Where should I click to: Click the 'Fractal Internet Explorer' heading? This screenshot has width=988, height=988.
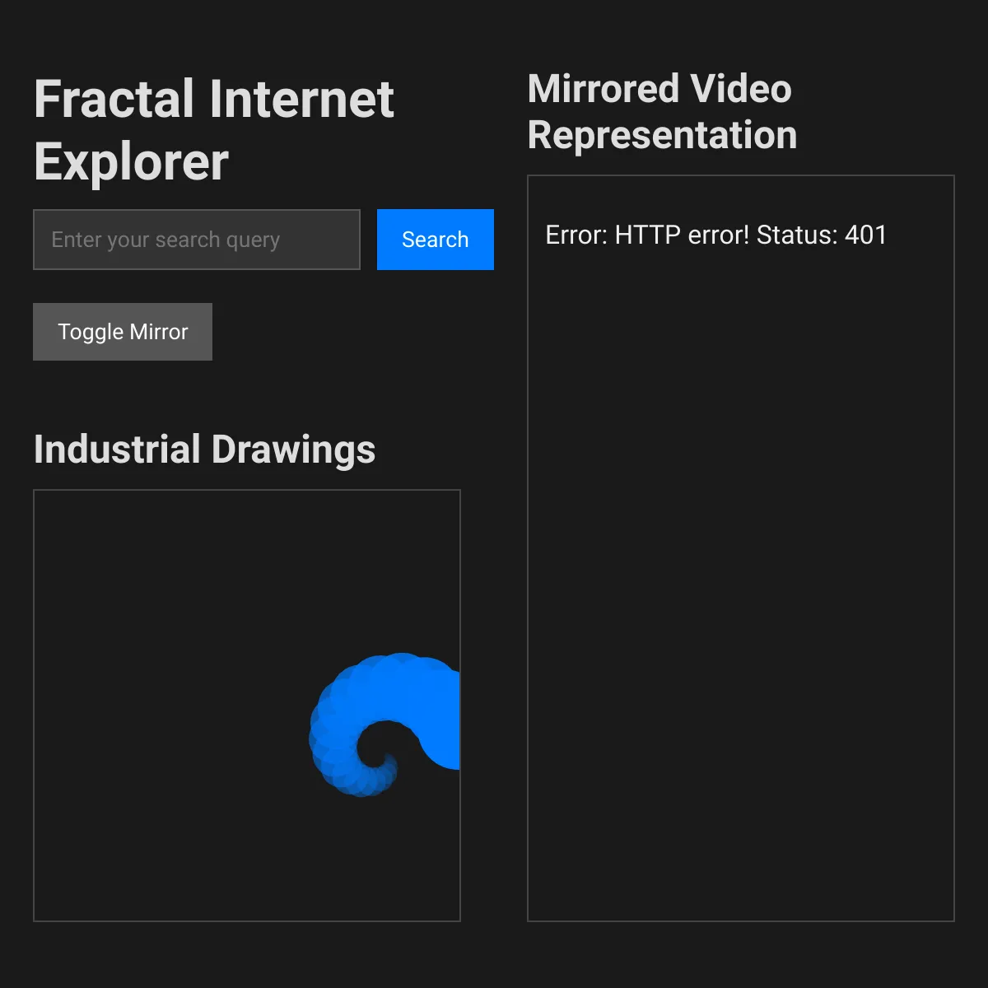[214, 130]
